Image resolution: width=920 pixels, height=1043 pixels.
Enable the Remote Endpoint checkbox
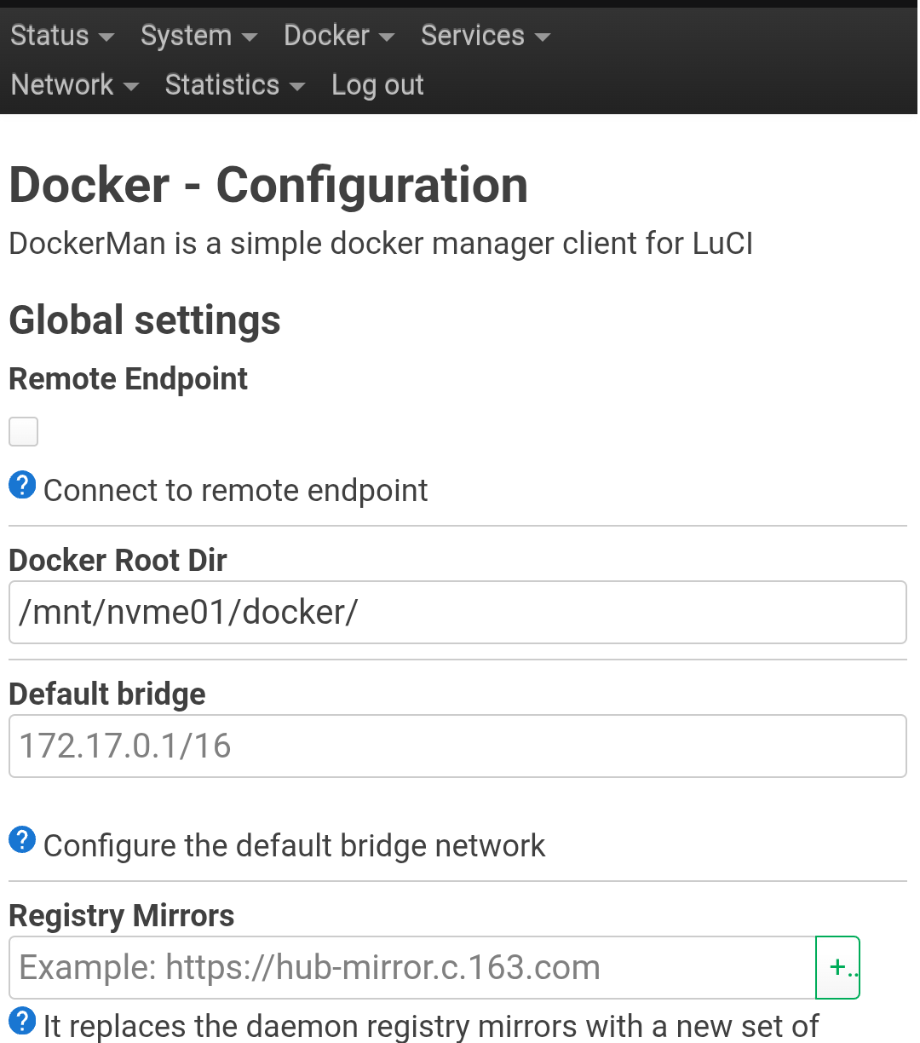tap(24, 431)
